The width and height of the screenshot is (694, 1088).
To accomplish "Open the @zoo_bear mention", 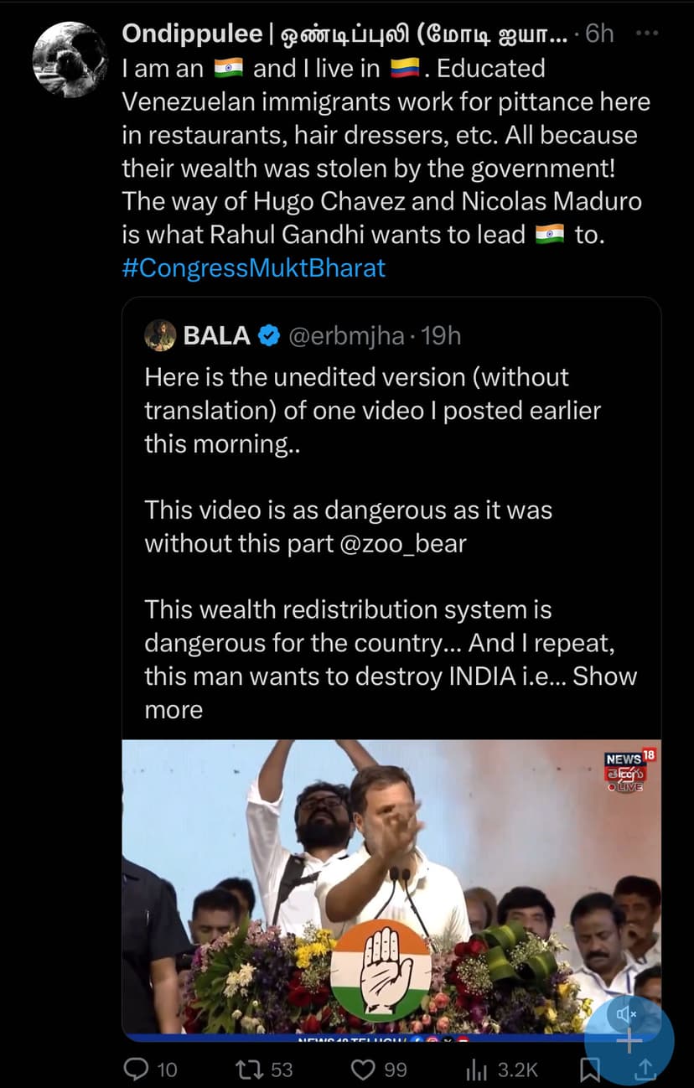I will 402,543.
